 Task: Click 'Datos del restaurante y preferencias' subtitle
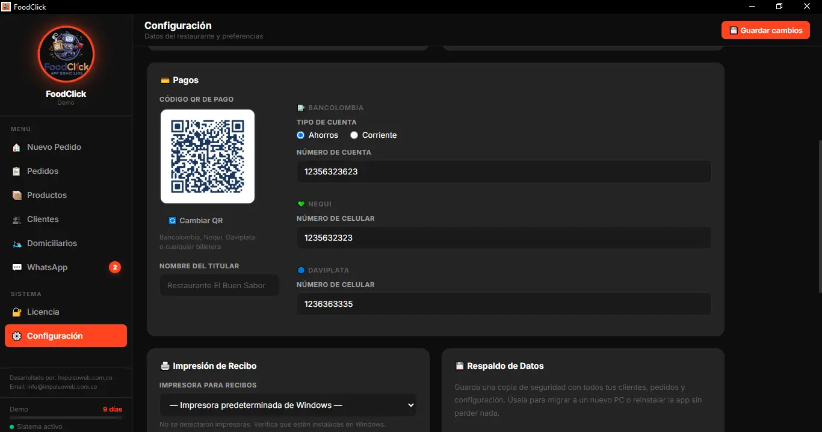coord(204,36)
